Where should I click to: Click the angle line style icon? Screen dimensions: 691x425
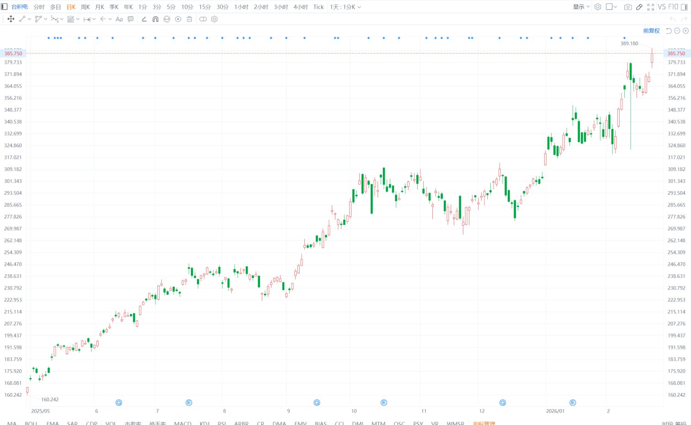click(x=144, y=19)
